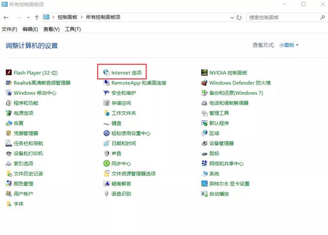Open the 工具(T) menu
Image resolution: width=328 pixels, height=235 pixels.
click(x=73, y=29)
